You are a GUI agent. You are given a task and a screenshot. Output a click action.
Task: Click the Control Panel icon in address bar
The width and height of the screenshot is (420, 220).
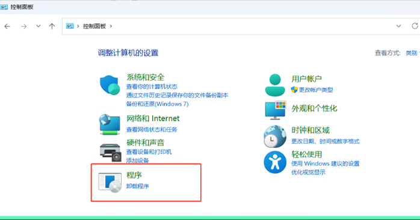pos(70,26)
